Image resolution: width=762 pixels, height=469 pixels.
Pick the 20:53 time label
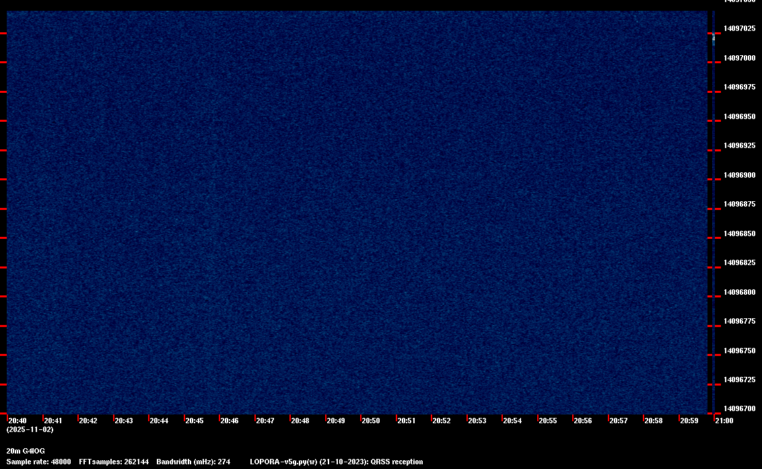pyautogui.click(x=477, y=421)
